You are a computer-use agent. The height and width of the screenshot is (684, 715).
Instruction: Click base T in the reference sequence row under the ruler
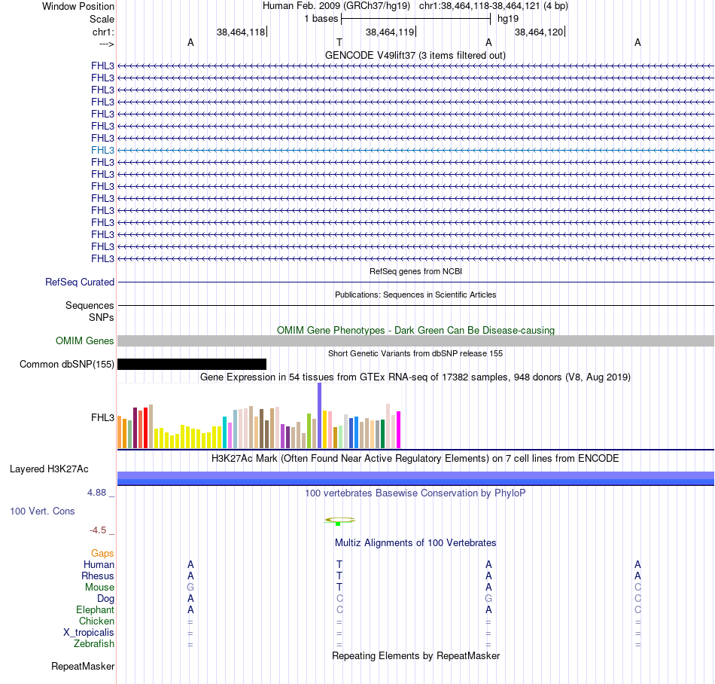(339, 42)
